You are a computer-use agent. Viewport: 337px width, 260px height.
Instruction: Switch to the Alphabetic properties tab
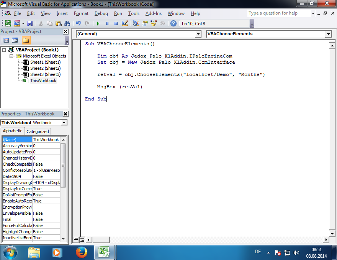[x=13, y=131]
